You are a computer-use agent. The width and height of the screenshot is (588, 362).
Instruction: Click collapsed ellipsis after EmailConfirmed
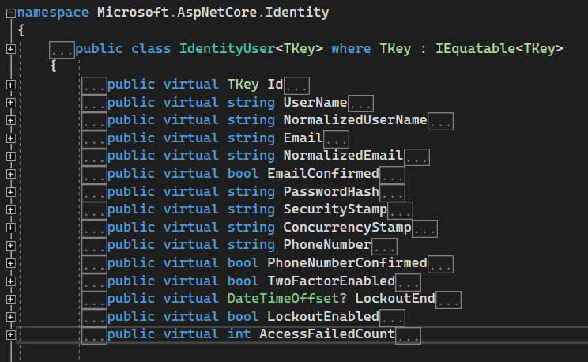[392, 175]
